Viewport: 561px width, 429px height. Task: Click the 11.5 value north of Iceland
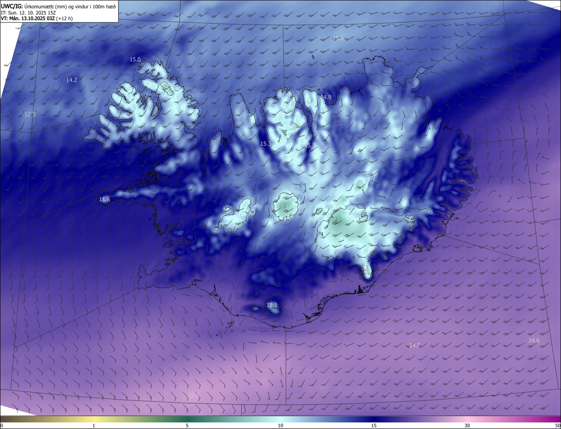click(x=338, y=38)
